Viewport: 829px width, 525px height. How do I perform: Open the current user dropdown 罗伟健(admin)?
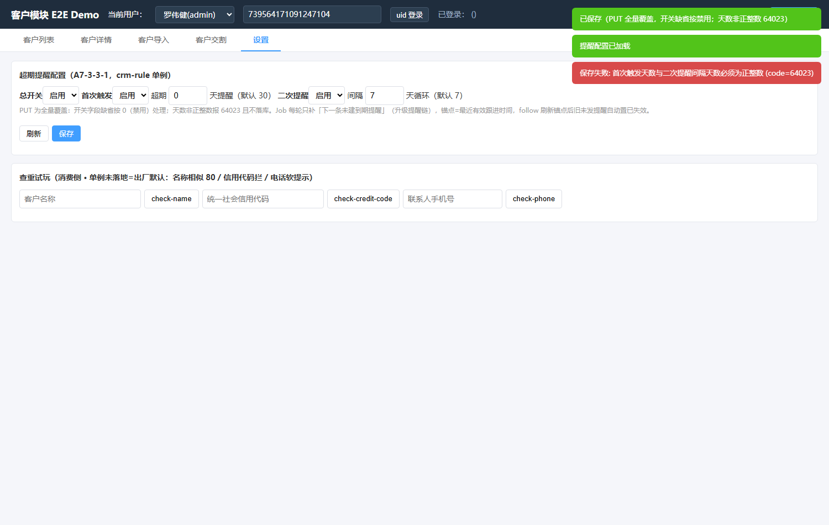[195, 14]
